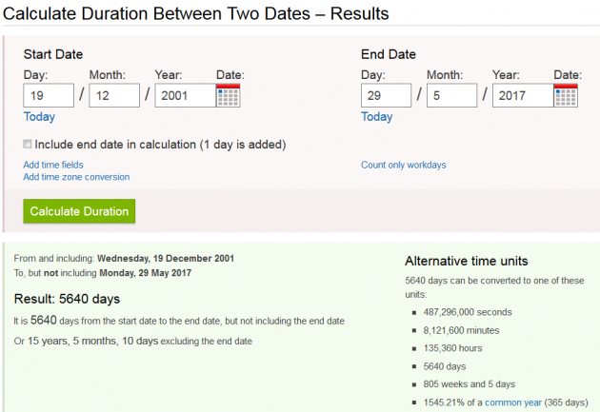The image size is (600, 412).
Task: Set the start date to Today
Action: click(39, 117)
